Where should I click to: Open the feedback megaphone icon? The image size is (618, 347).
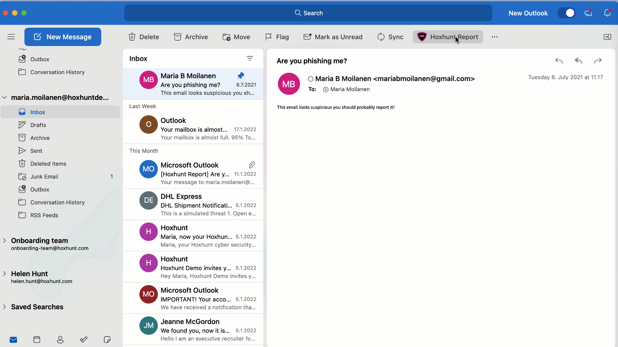pyautogui.click(x=588, y=13)
